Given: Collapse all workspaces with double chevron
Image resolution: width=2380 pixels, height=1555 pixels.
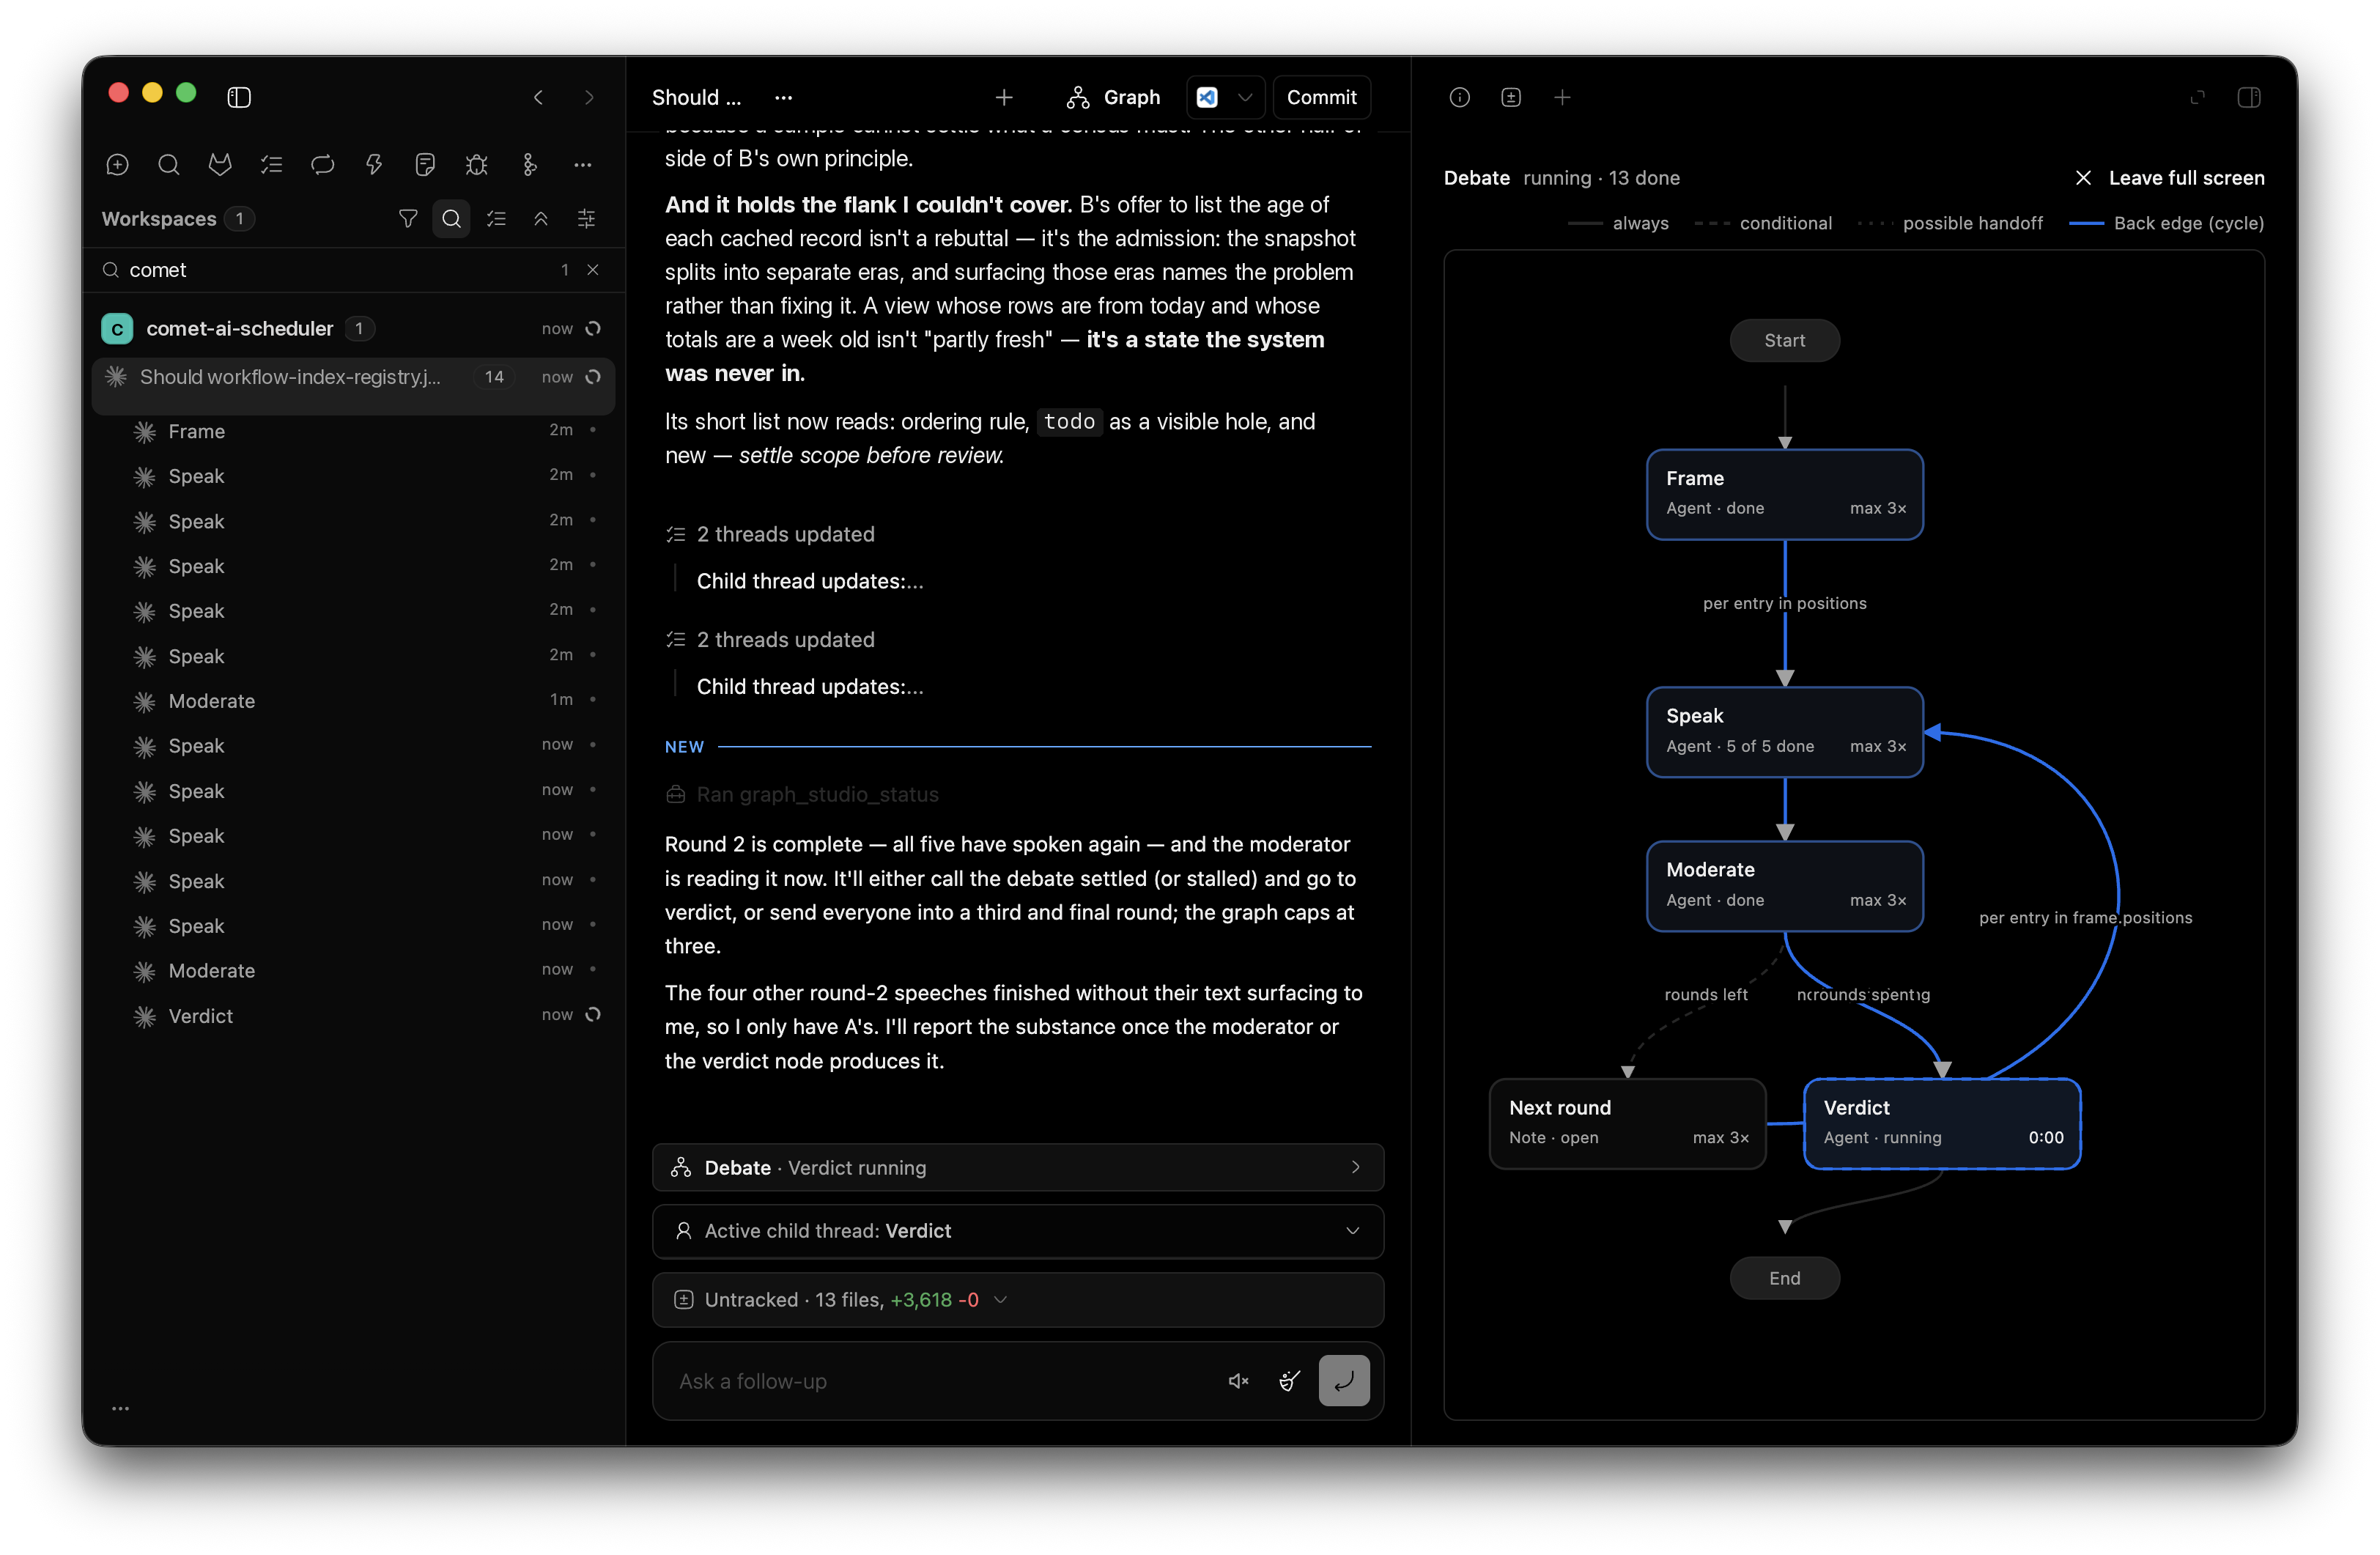Looking at the screenshot, I should [x=541, y=218].
